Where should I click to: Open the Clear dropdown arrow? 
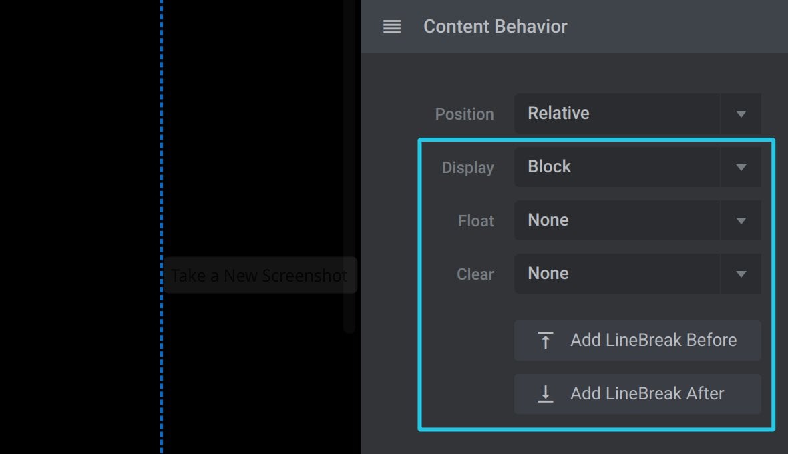pos(741,274)
